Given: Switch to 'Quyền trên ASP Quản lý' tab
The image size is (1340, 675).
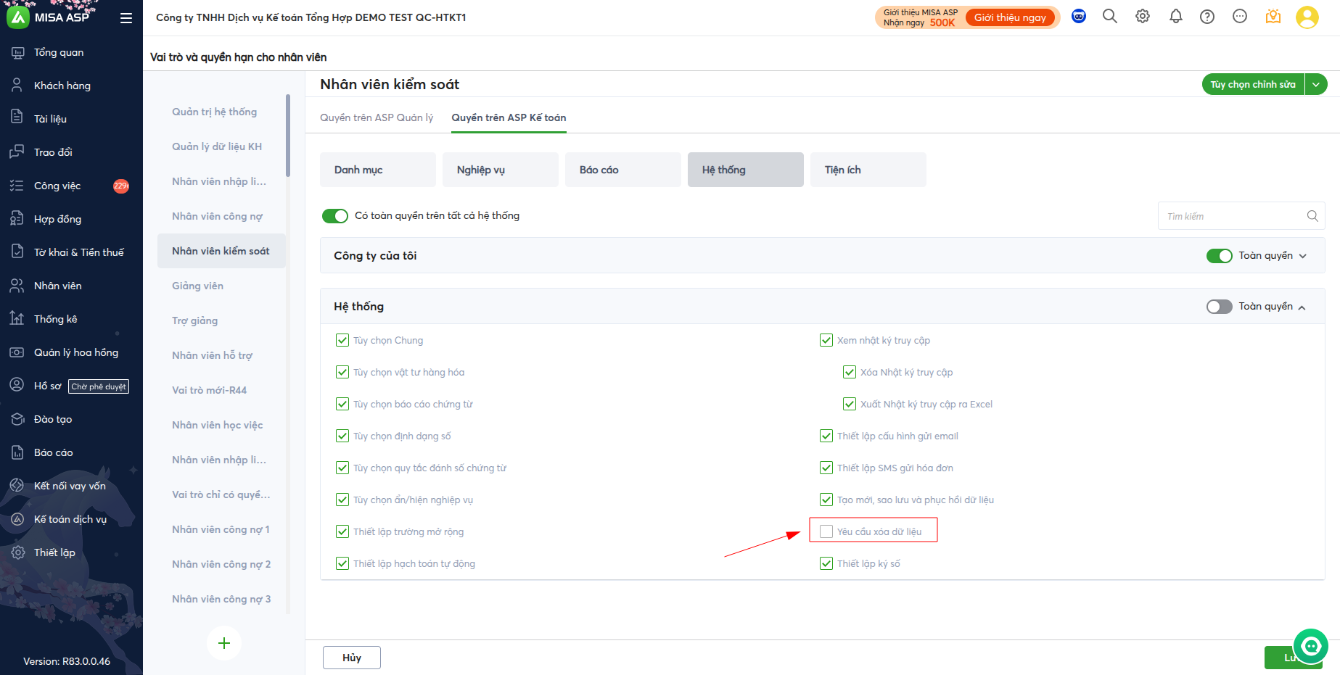Looking at the screenshot, I should [377, 117].
